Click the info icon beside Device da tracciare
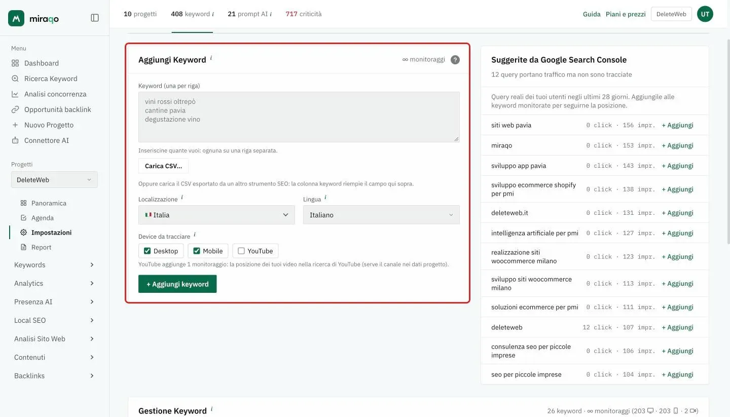Screen dimensions: 730x417 click(195, 235)
